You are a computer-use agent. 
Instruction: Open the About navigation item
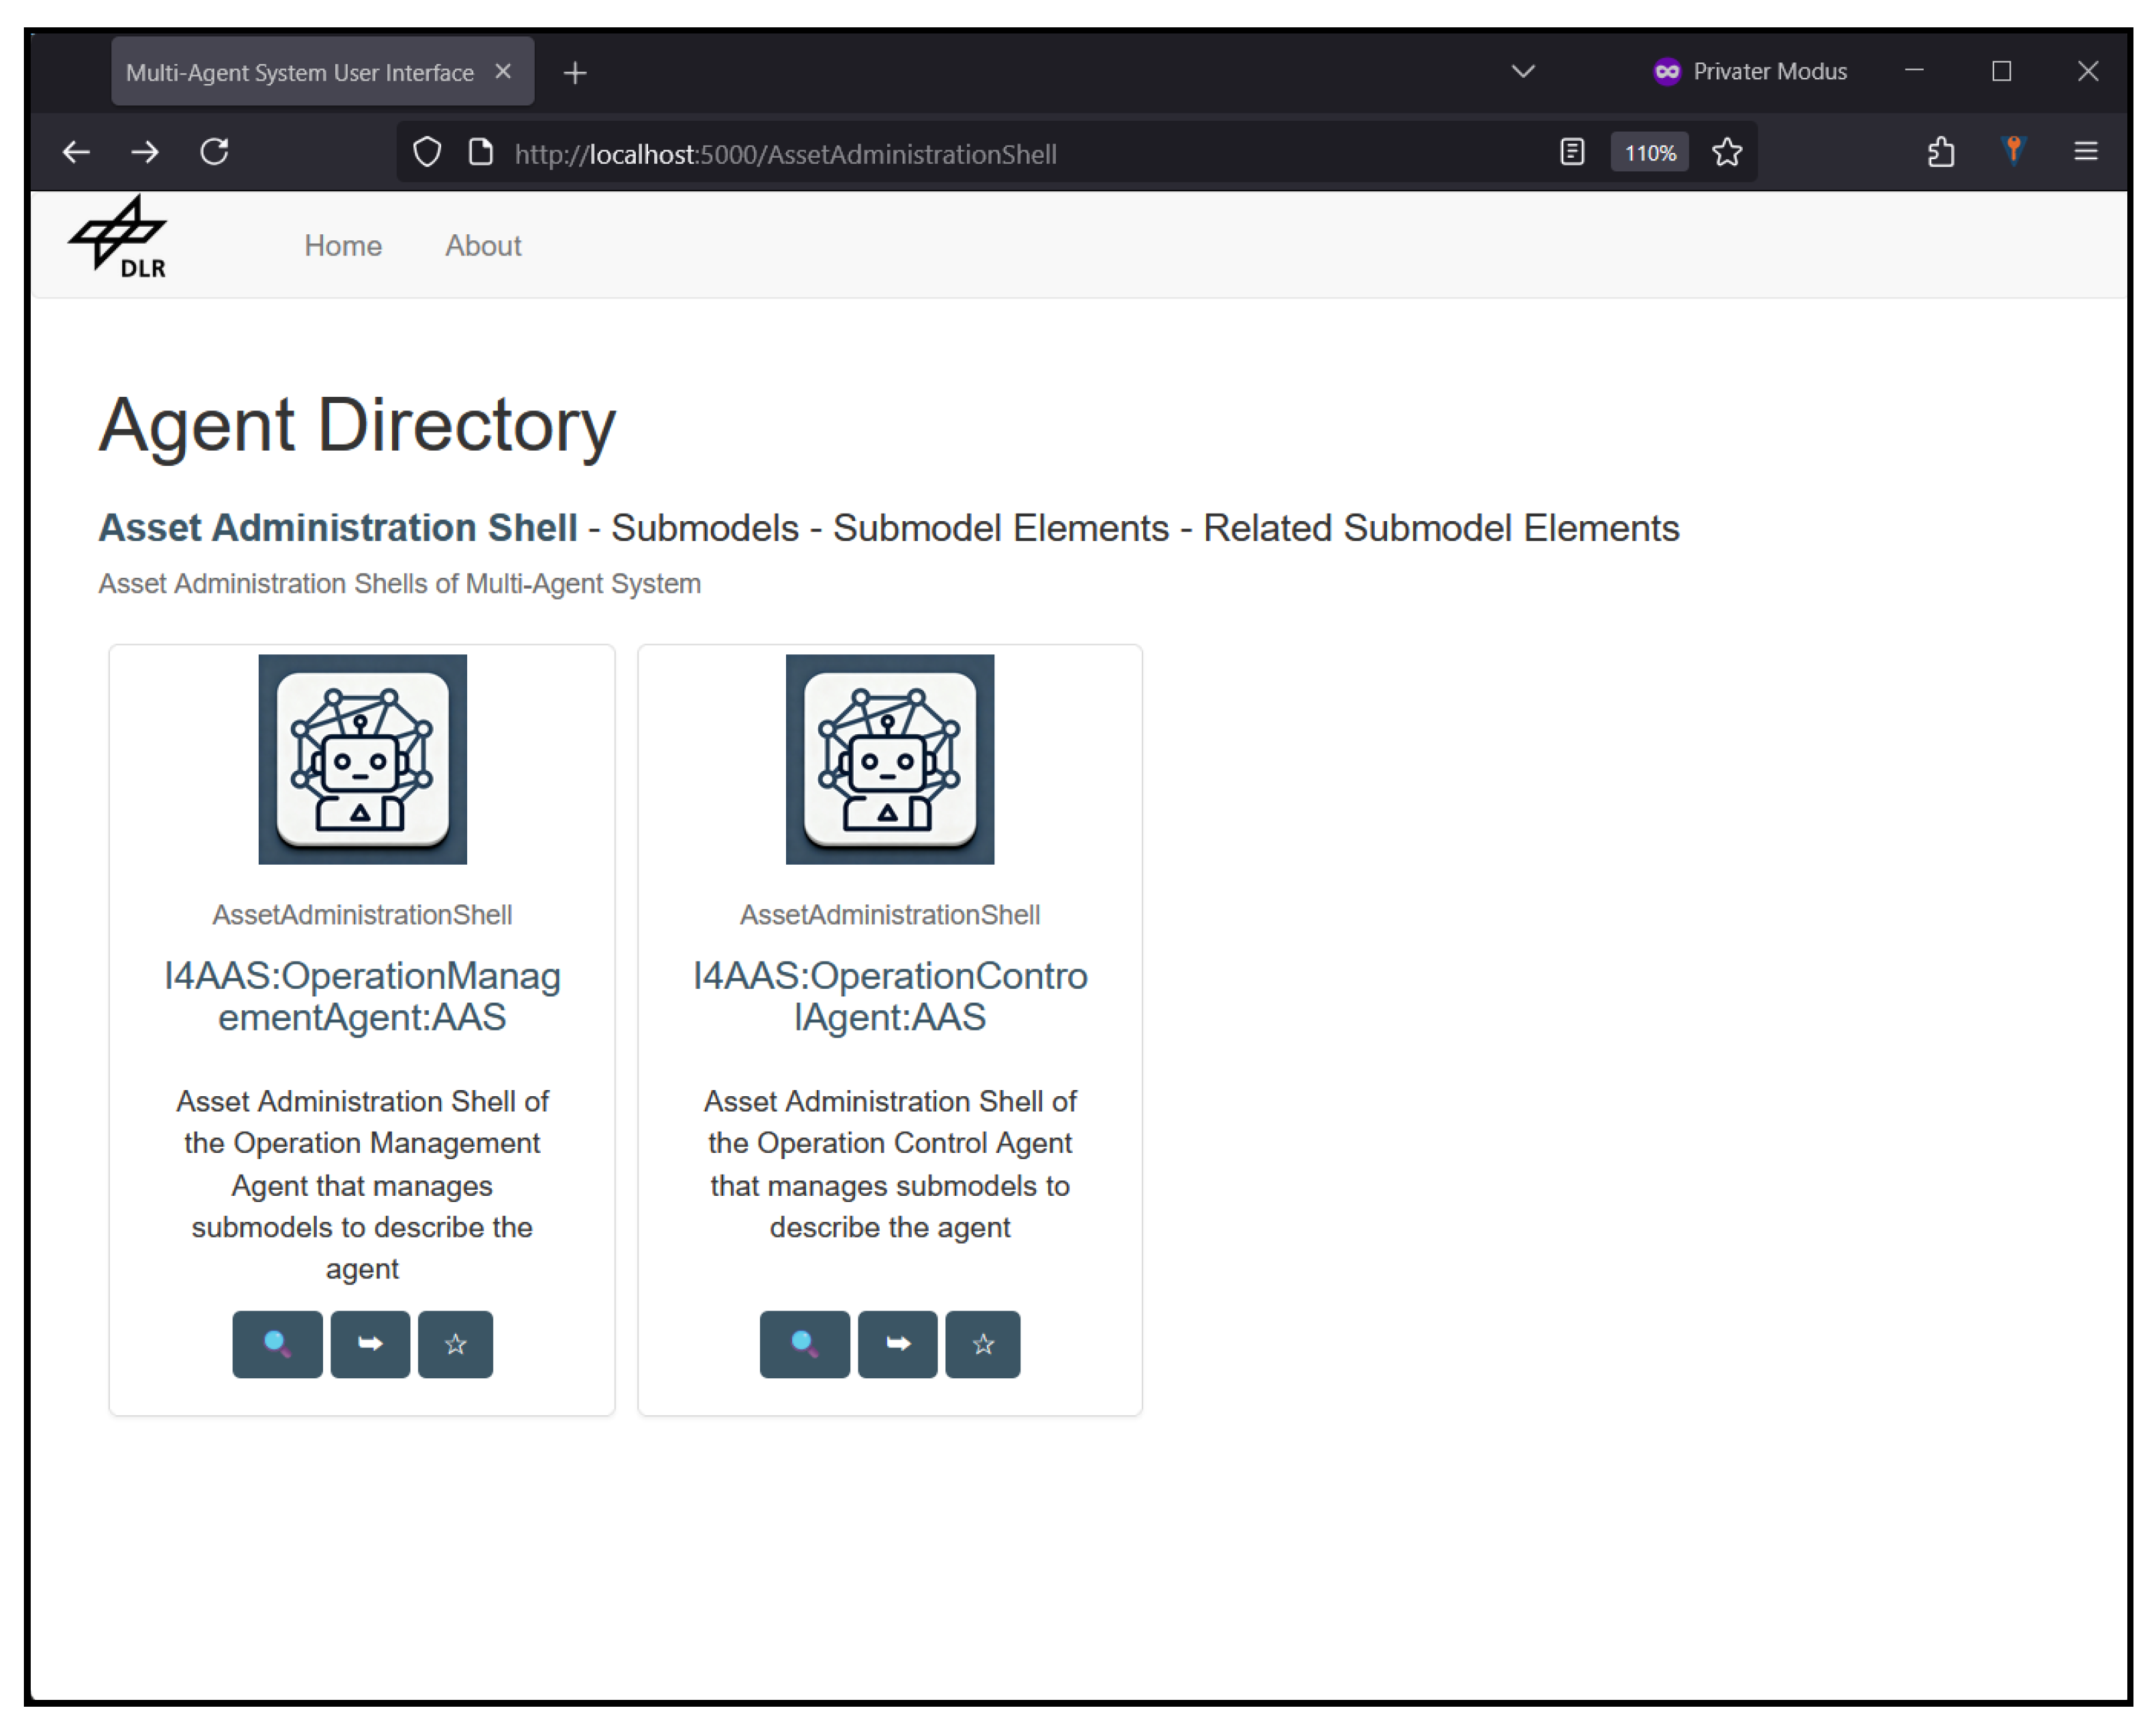click(483, 245)
